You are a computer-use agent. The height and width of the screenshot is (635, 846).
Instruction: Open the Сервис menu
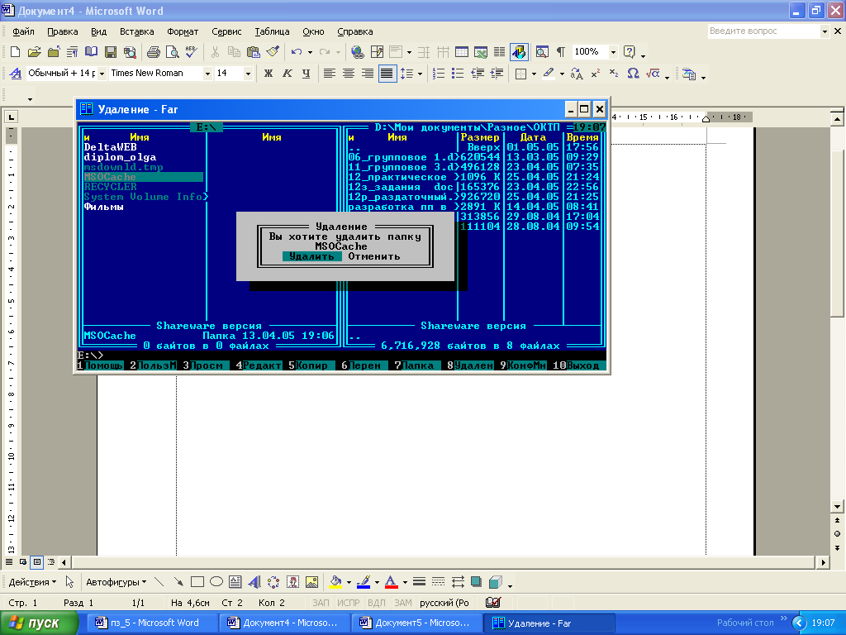[226, 31]
